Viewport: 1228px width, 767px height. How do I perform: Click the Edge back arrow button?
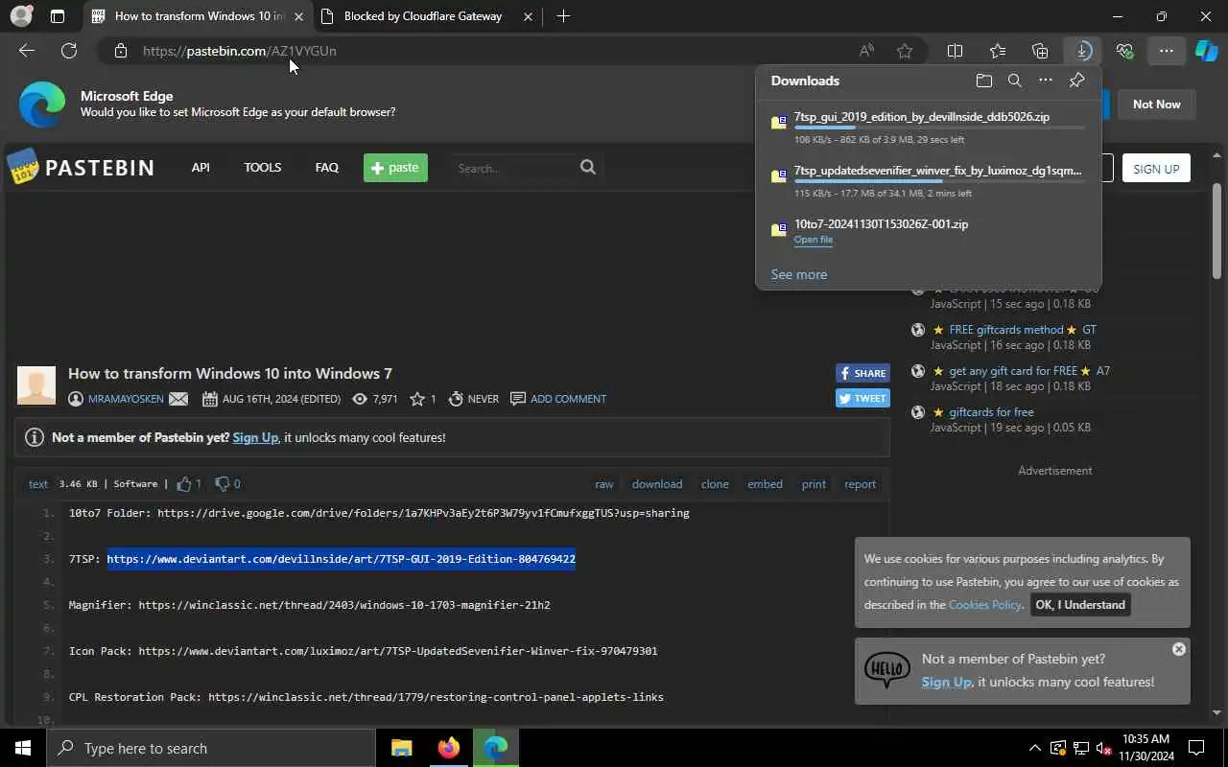(x=27, y=51)
